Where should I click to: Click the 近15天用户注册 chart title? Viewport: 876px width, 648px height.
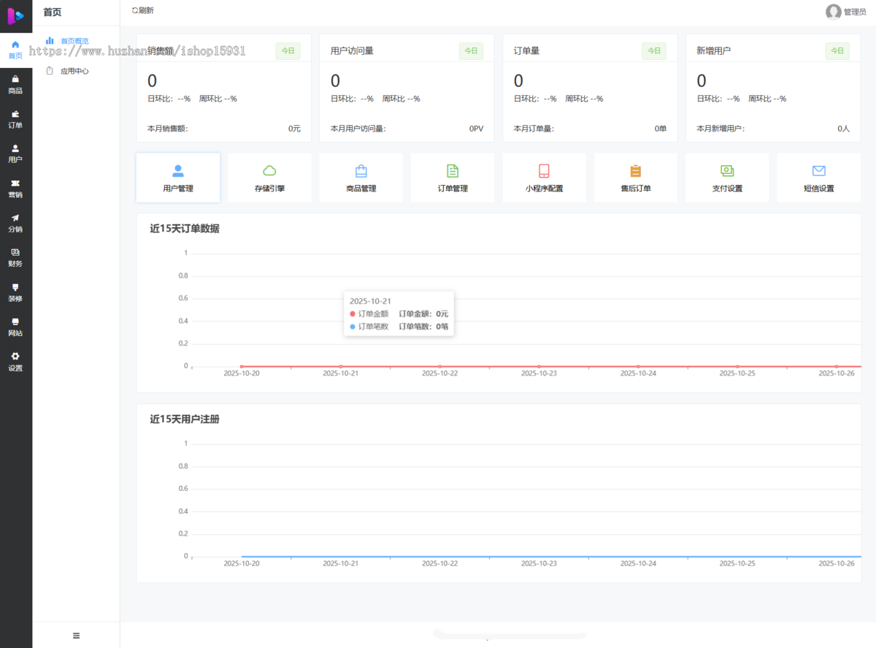tap(185, 419)
